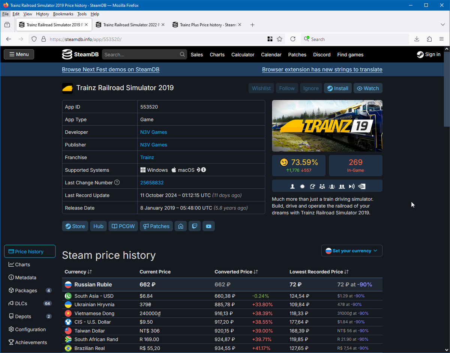This screenshot has height=353, width=450.
Task: Click the shield tracking protection icon
Action: point(34,39)
